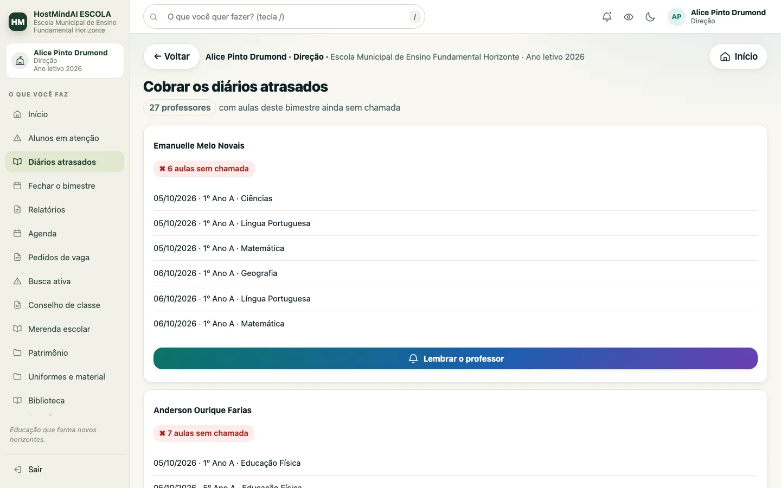Click the '7 aulas sem chamada' badge
781x488 pixels.
click(x=204, y=433)
